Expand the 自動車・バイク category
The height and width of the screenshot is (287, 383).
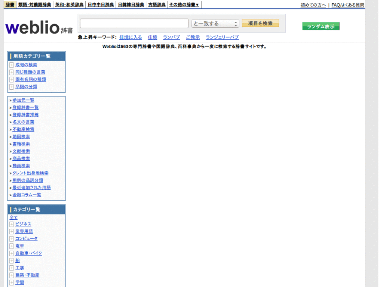click(11, 253)
